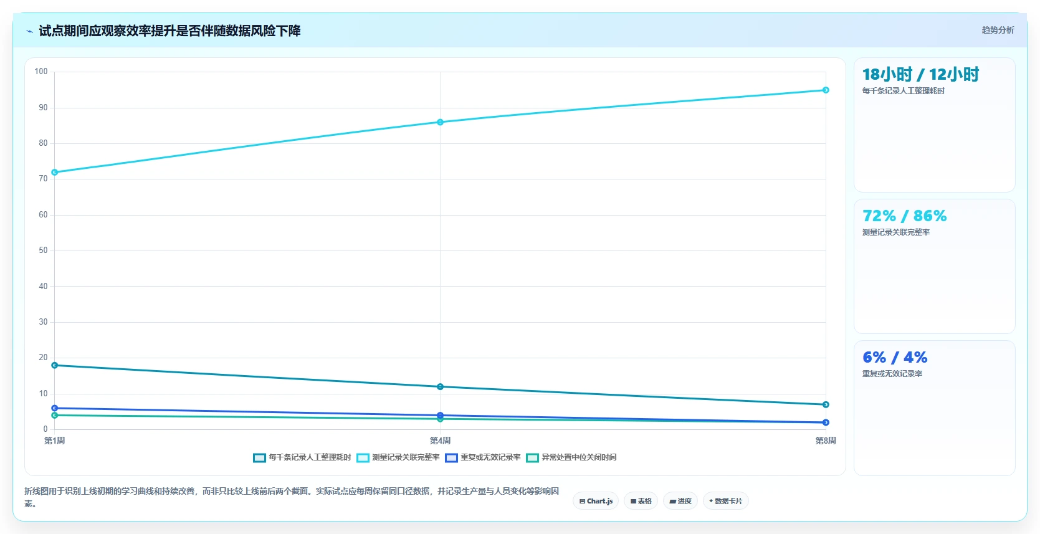Select the 测量记录关联完整率 point at 第1周
This screenshot has height=534, width=1040.
(x=55, y=173)
